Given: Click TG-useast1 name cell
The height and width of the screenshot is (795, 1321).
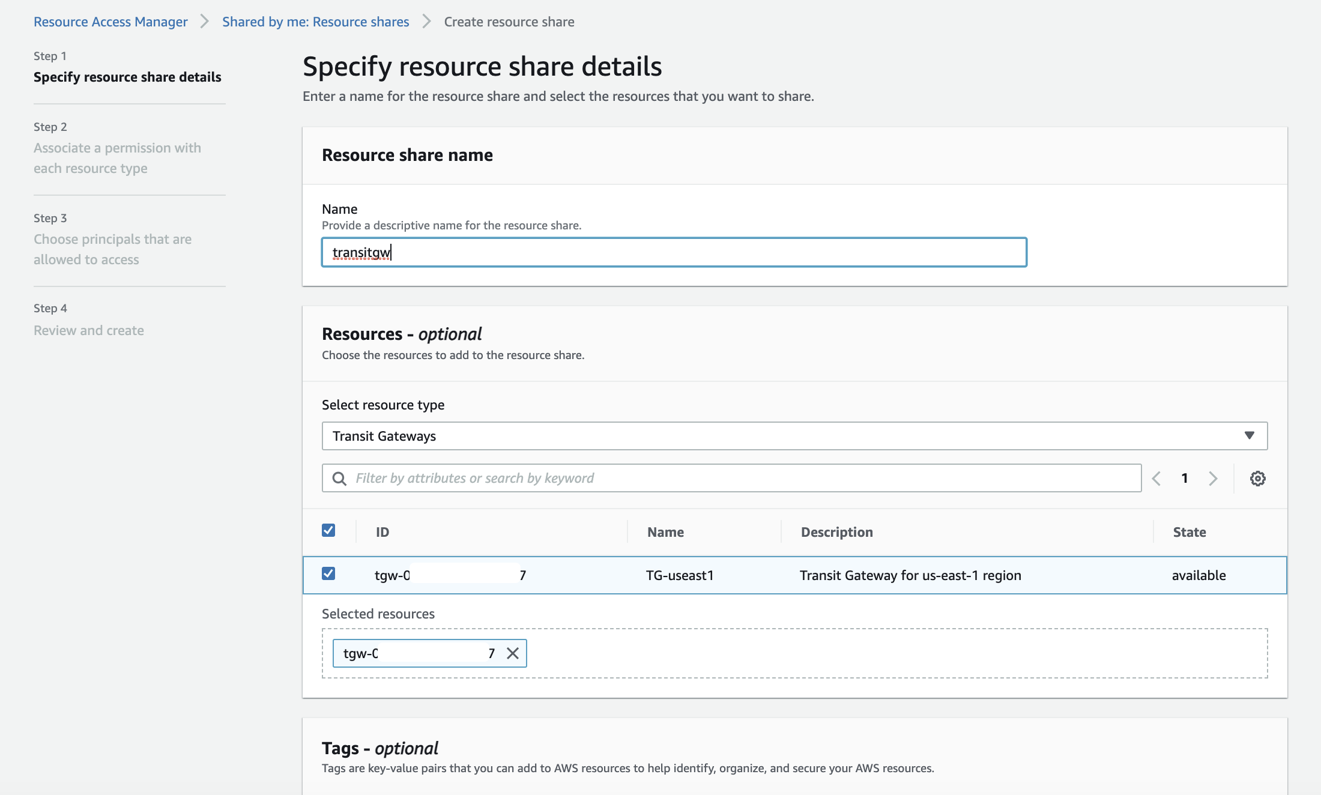Looking at the screenshot, I should click(x=680, y=575).
